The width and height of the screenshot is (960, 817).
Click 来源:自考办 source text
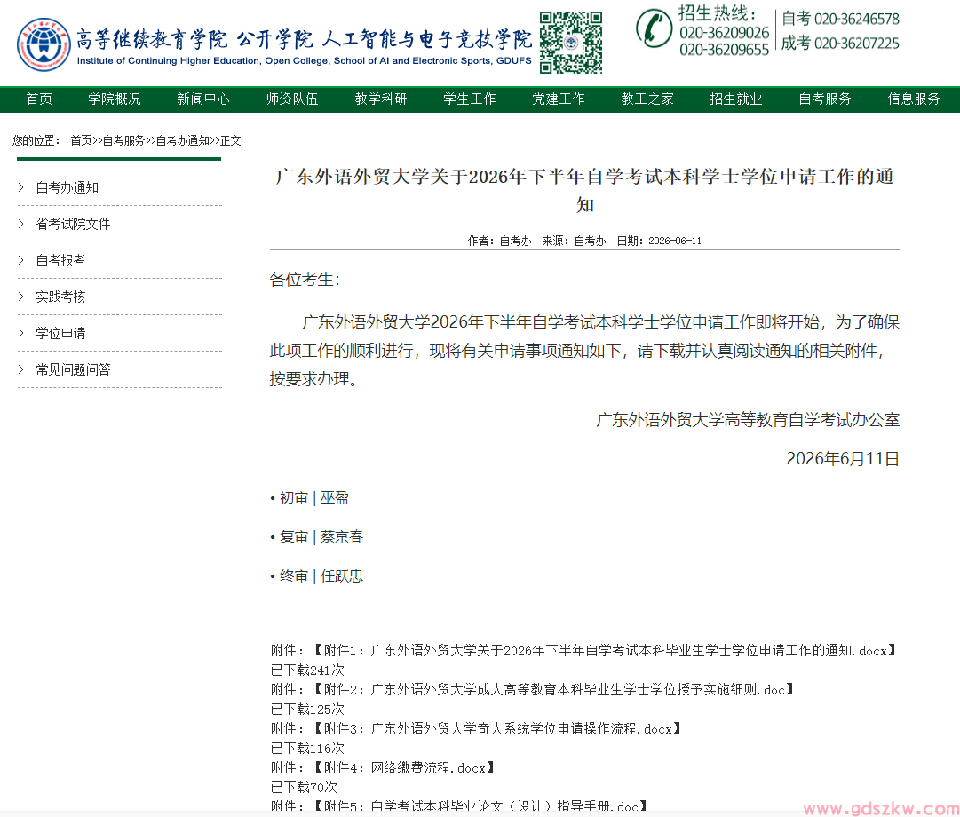coord(574,242)
